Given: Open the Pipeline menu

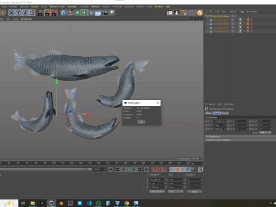Looking at the screenshot, I should point(95,6).
